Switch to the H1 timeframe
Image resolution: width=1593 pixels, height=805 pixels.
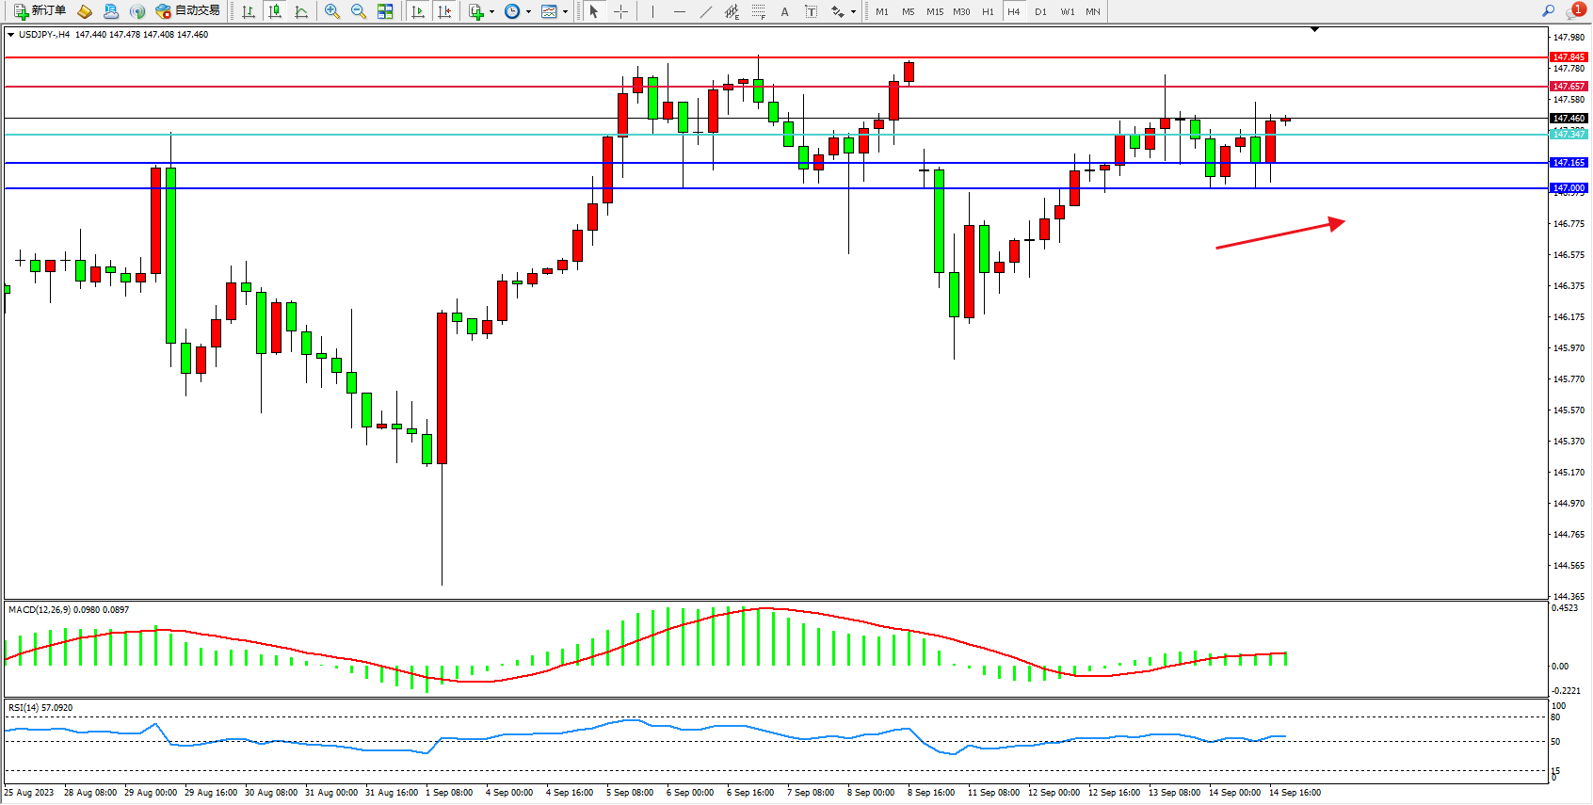click(988, 11)
